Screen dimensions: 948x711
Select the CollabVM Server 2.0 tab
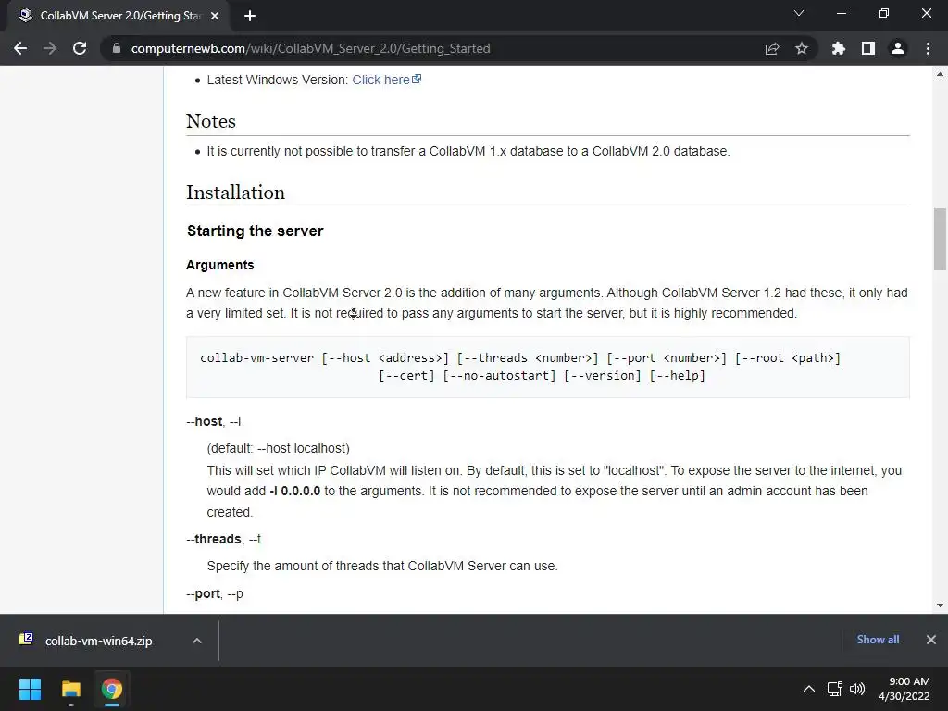tap(118, 16)
